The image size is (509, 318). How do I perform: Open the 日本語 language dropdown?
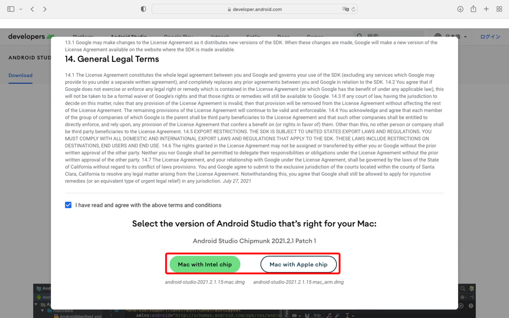tap(451, 37)
